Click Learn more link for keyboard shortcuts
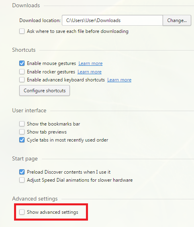Image resolution: width=194 pixels, height=227 pixels. tap(119, 80)
